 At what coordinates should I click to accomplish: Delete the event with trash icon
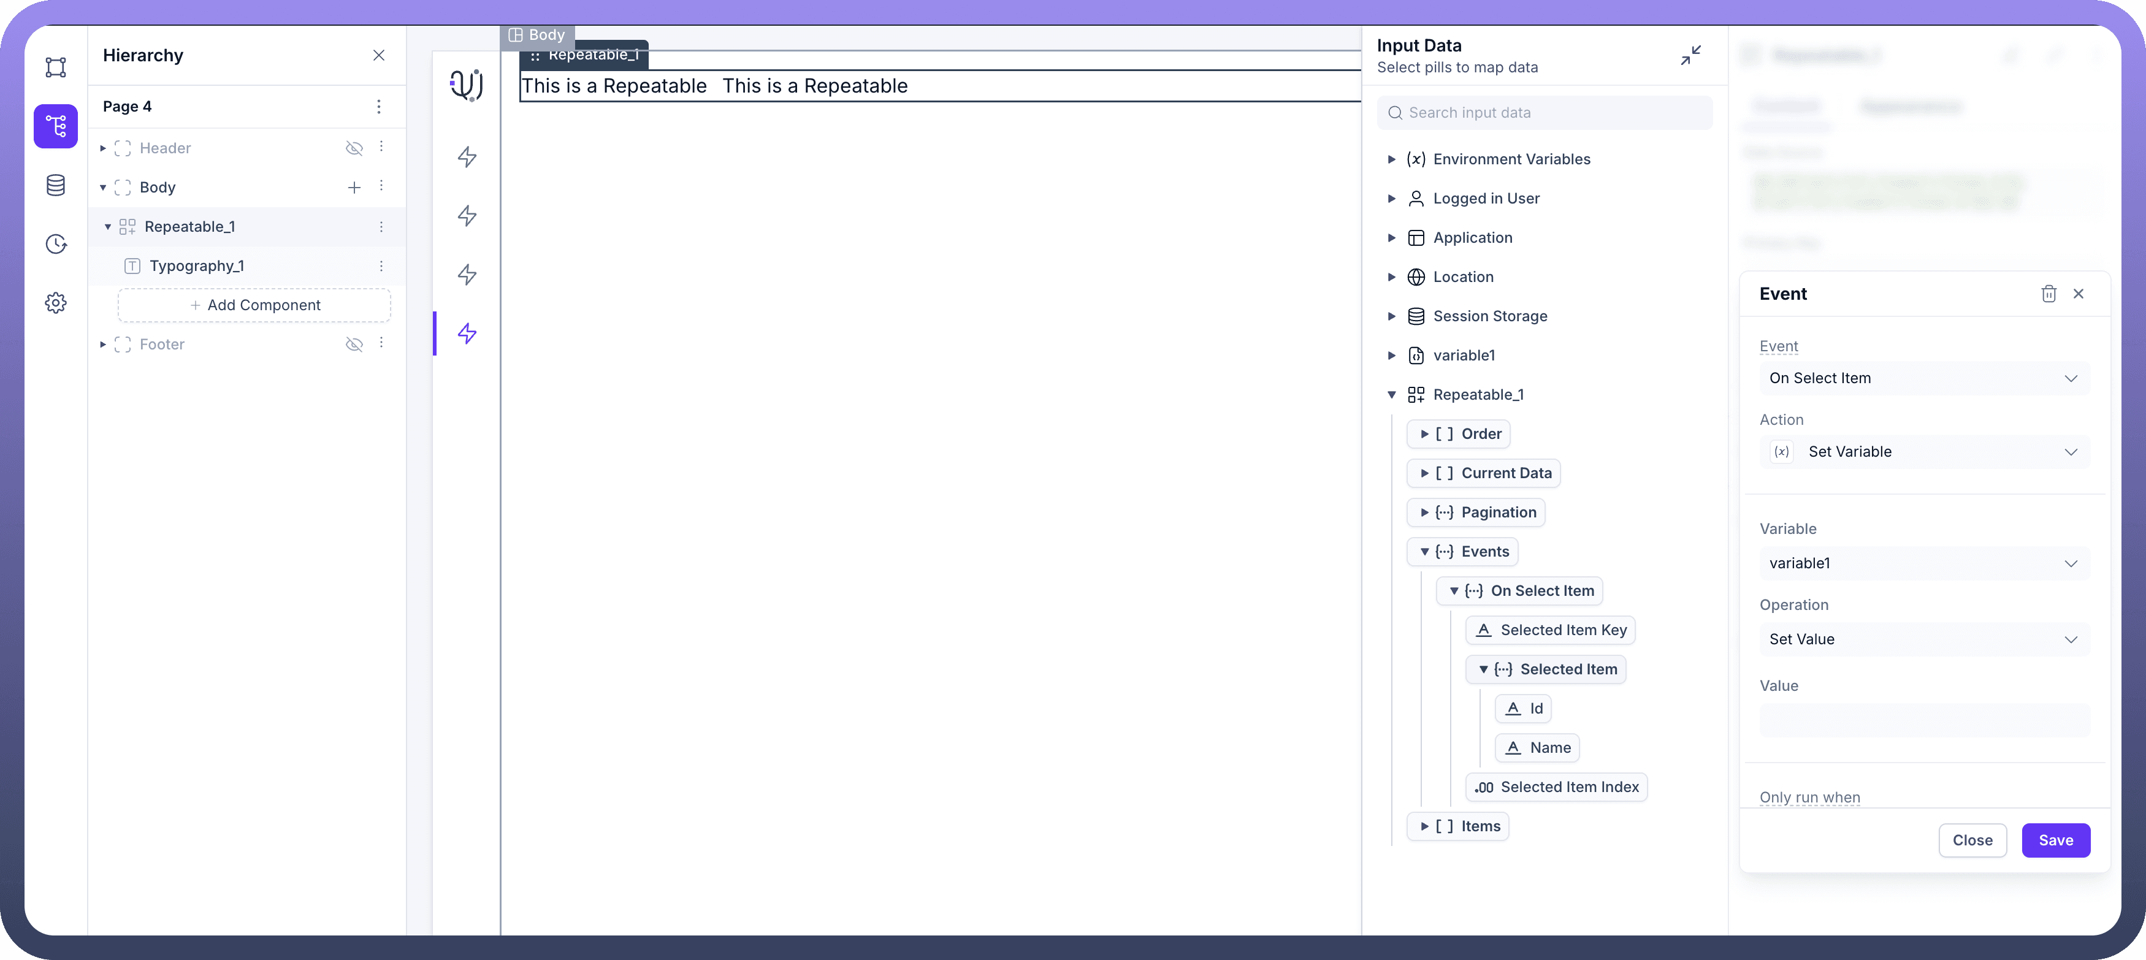2049,294
